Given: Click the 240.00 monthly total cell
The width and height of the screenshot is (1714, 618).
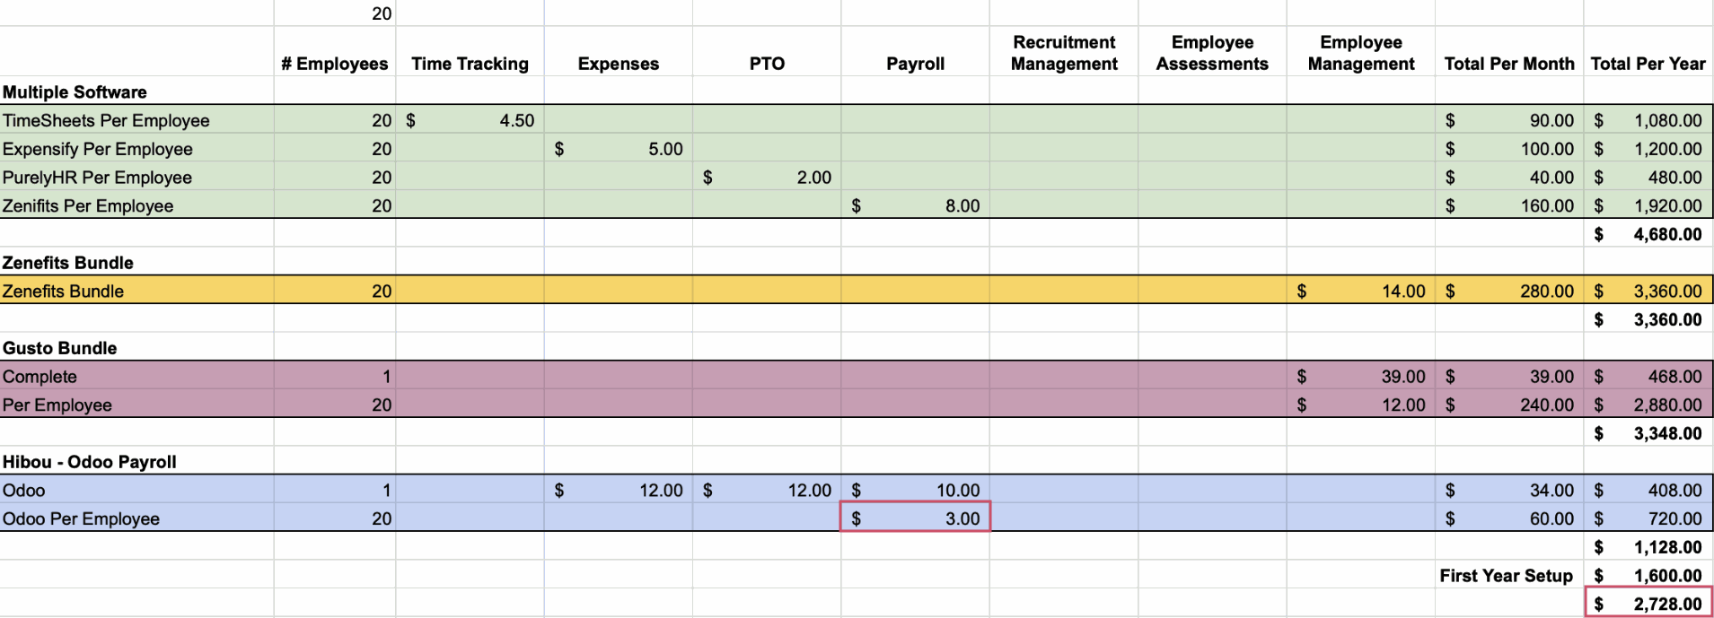Looking at the screenshot, I should 1509,405.
